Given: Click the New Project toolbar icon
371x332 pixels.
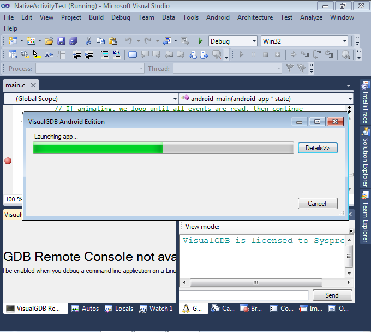Looking at the screenshot, I should (x=13, y=41).
